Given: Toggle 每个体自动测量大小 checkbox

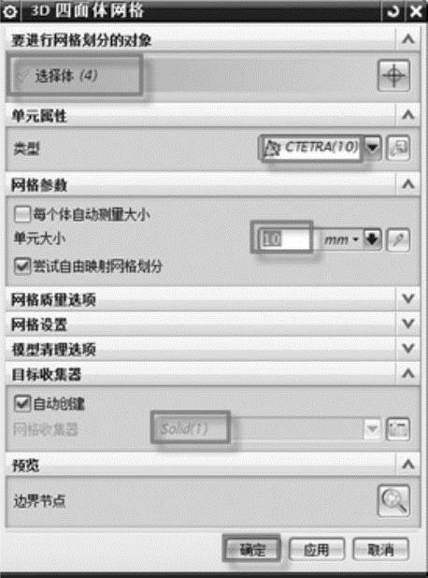Looking at the screenshot, I should pos(22,214).
